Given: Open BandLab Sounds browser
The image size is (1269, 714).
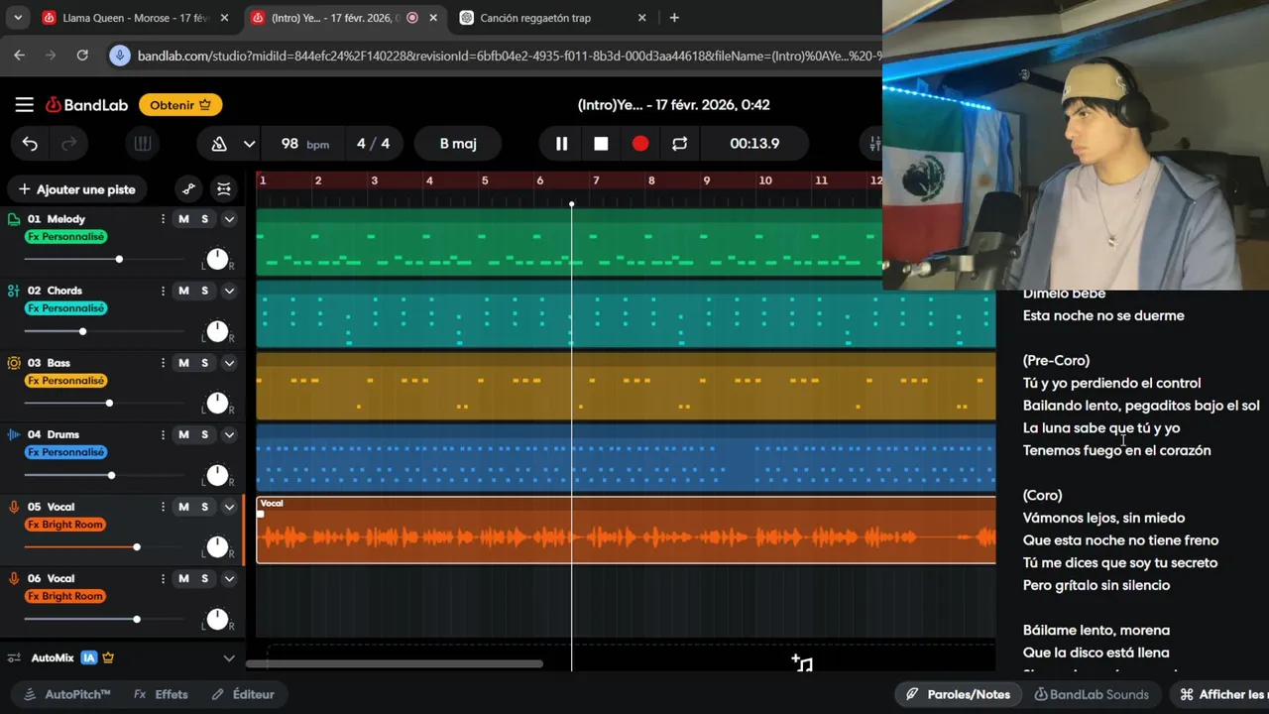Looking at the screenshot, I should 1092,694.
